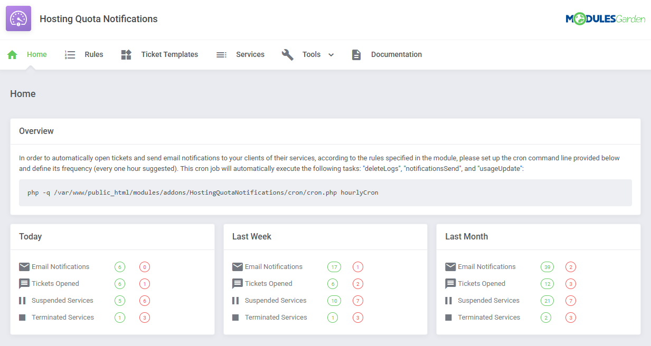Click Today's green Email Notifications count badge
Screen dimensions: 651x346
pos(120,267)
